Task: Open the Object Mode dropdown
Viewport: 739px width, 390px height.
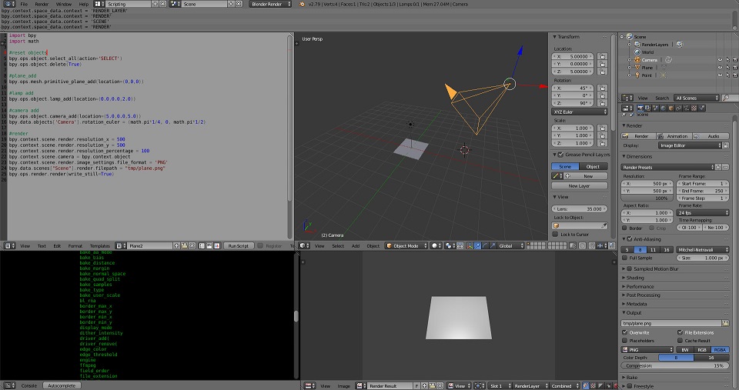Action: [406, 245]
